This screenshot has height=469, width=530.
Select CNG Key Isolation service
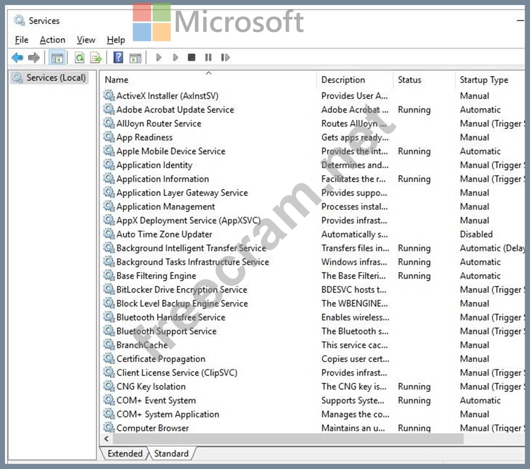(151, 387)
